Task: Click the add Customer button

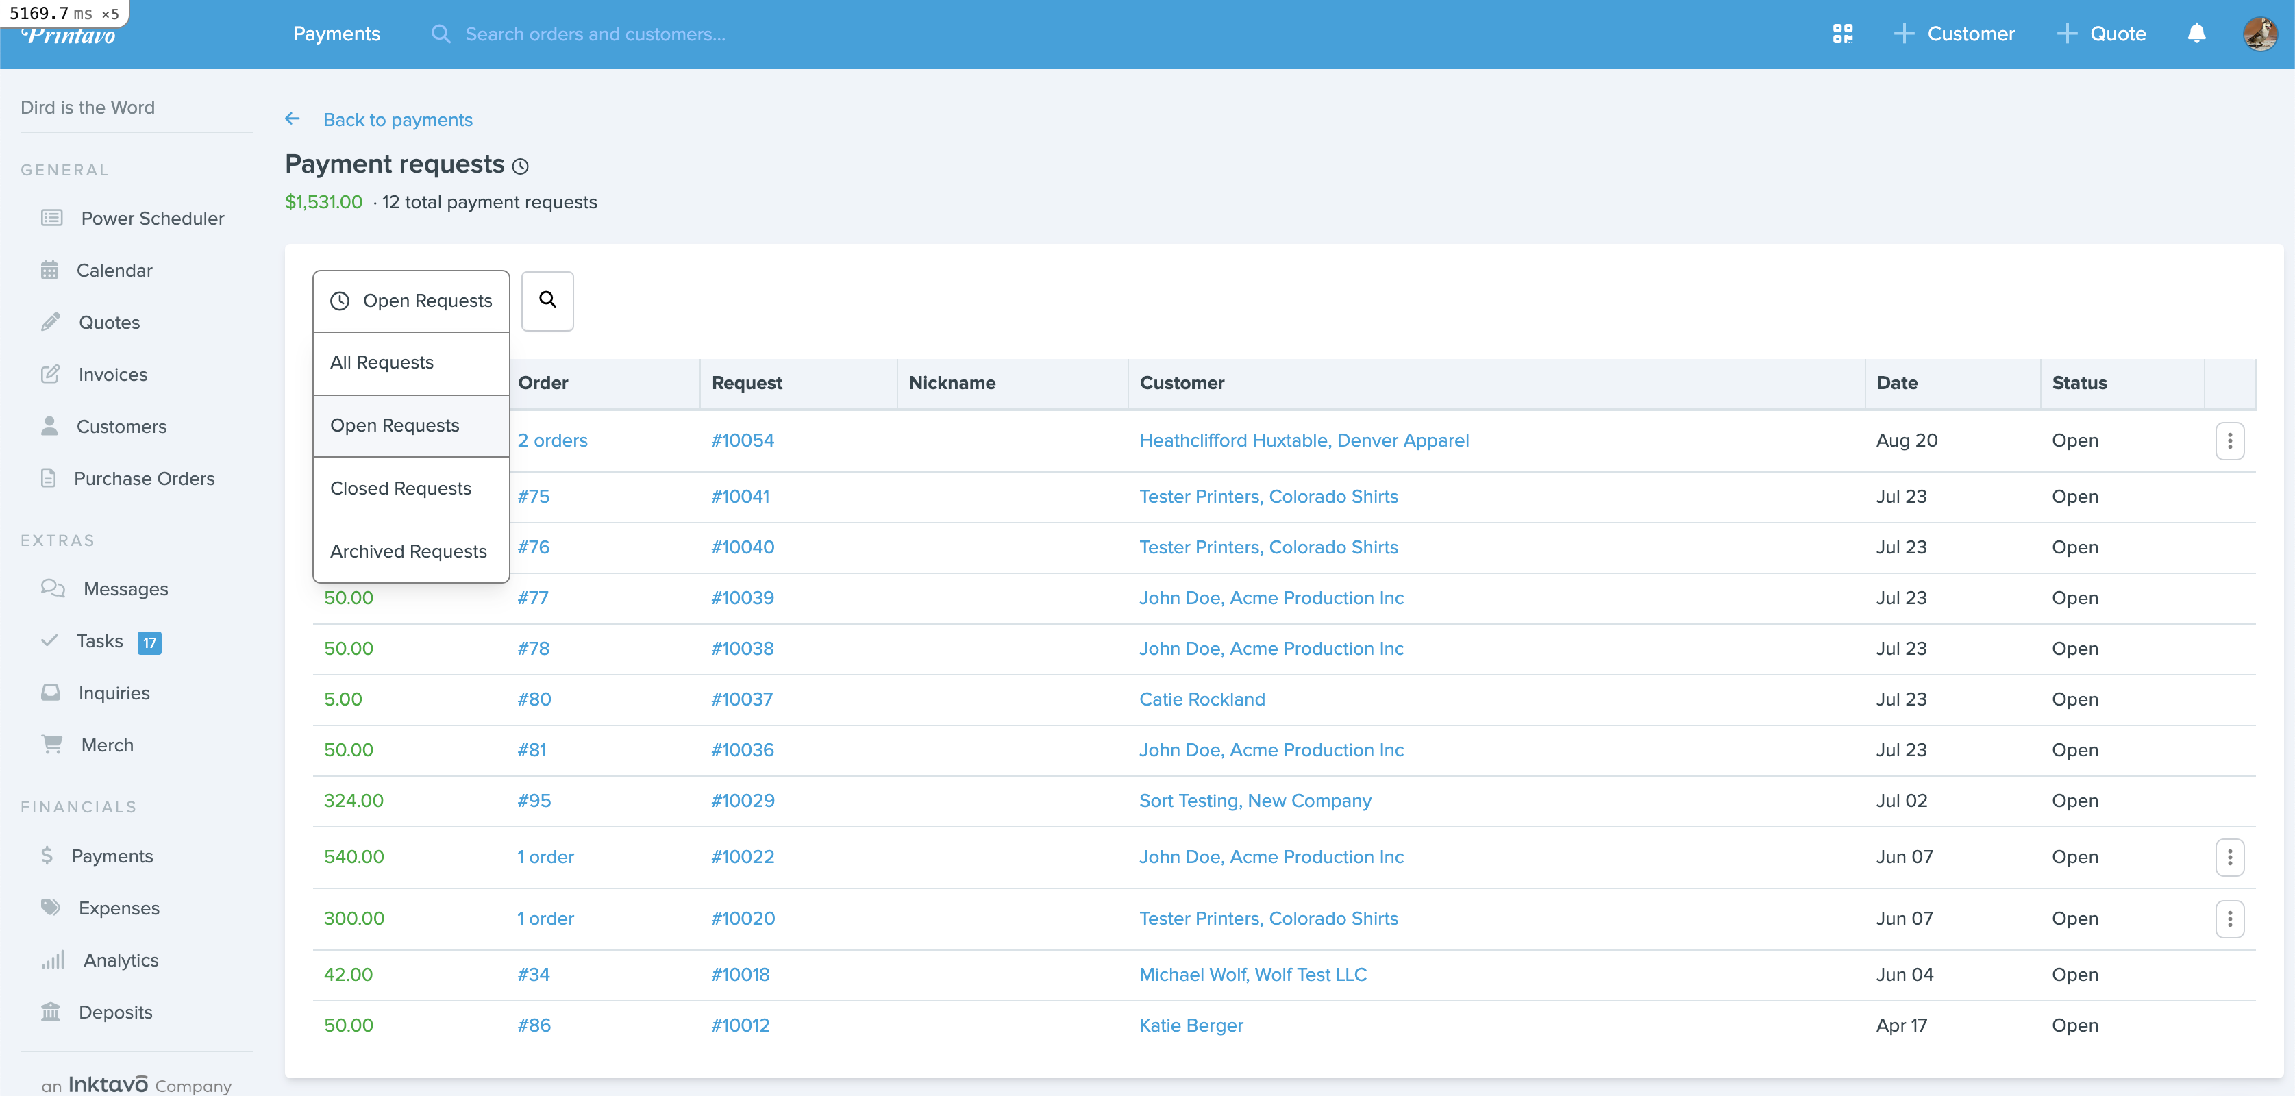Action: pos(1954,34)
